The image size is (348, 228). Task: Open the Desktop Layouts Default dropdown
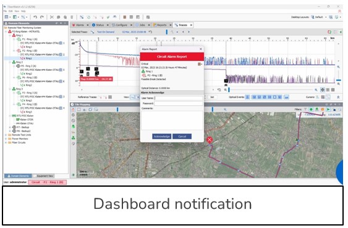coord(319,17)
